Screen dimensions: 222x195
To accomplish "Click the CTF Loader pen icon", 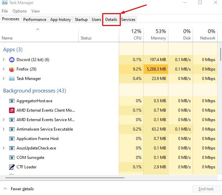I will point(11,167).
